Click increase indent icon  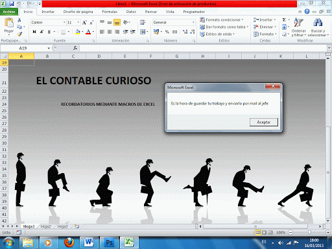point(133,32)
